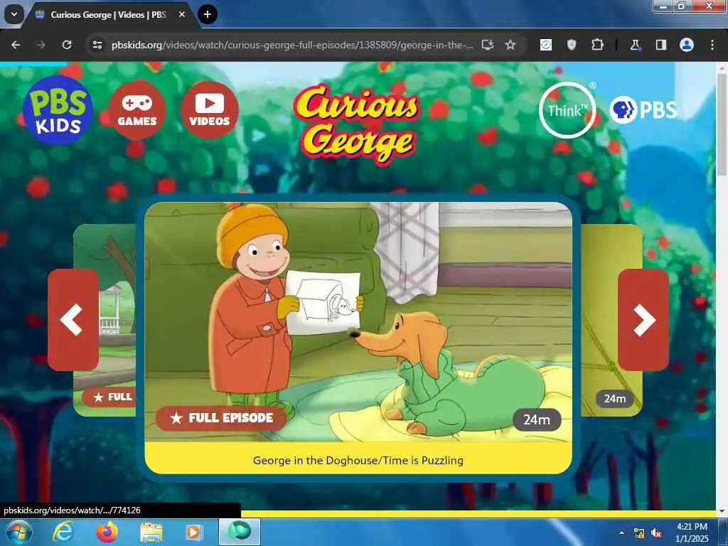
Task: Open the network status tray icon
Action: click(639, 533)
